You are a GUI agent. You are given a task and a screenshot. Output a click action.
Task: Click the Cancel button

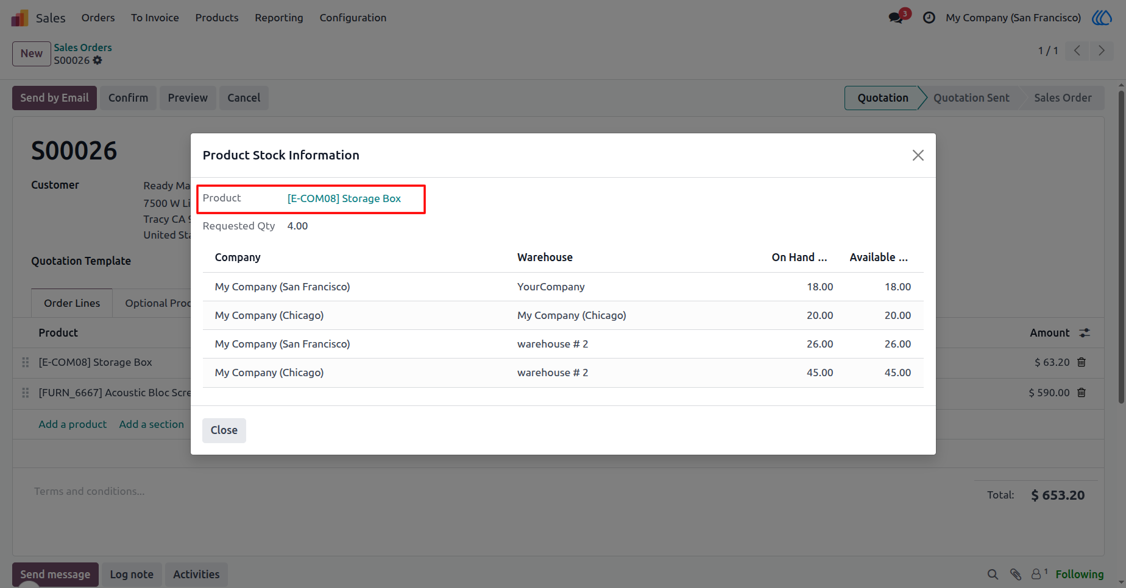[x=244, y=98]
